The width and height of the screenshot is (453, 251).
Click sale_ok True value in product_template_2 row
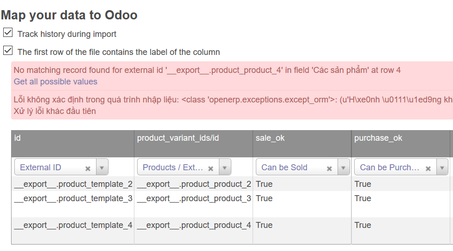click(x=264, y=184)
